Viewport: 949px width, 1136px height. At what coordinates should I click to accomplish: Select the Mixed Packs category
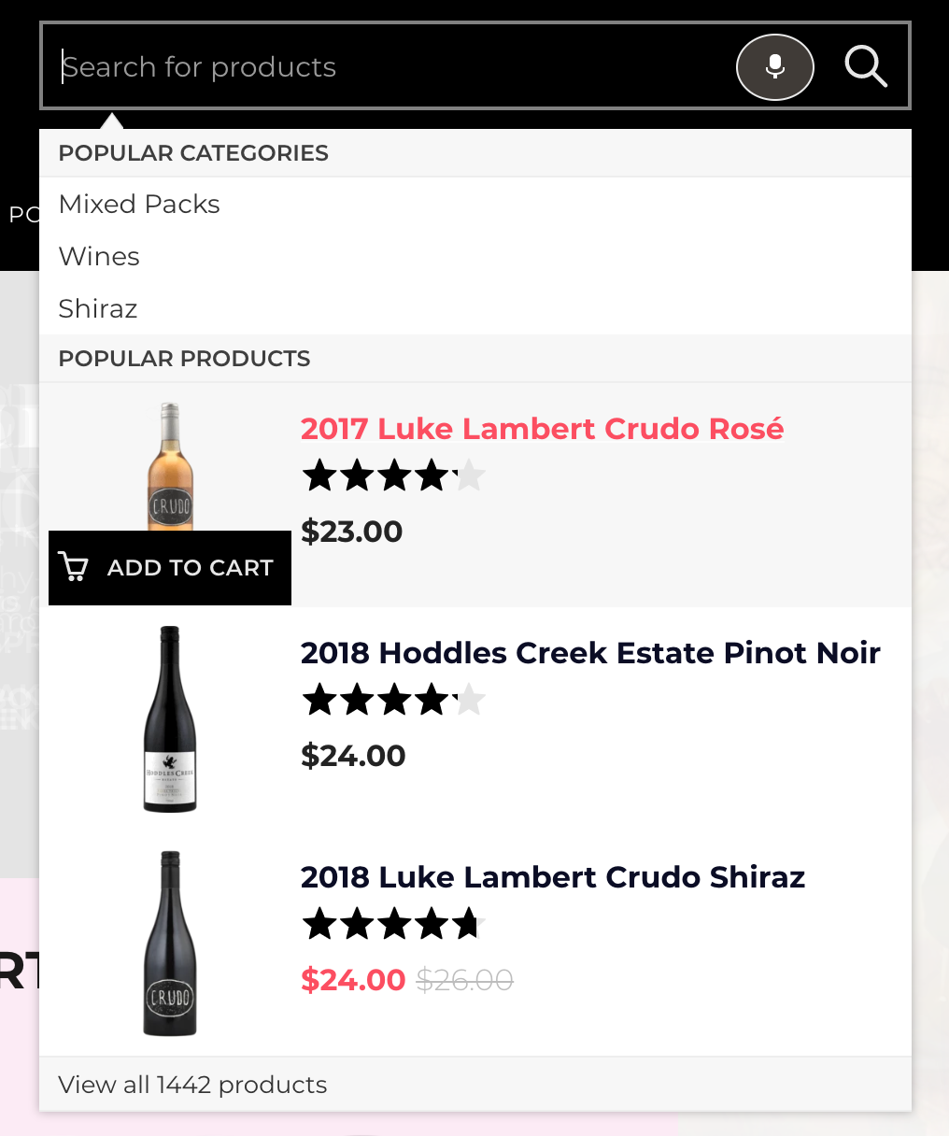point(139,205)
